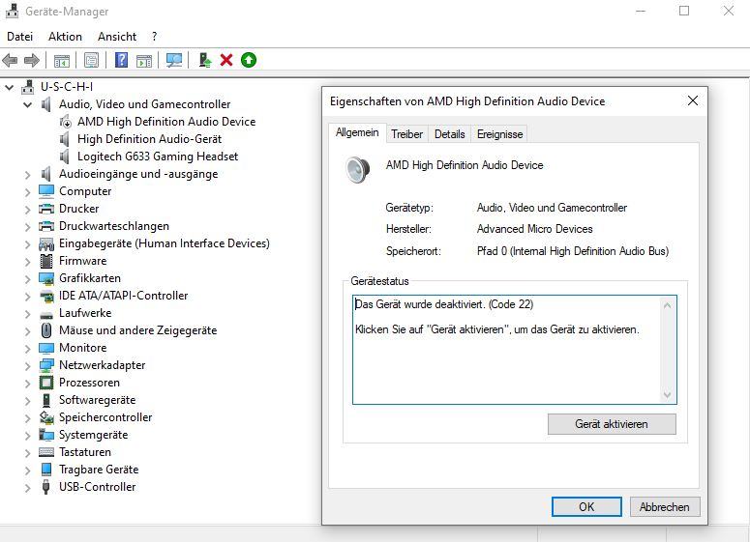Switch to the Details tab

click(x=450, y=134)
